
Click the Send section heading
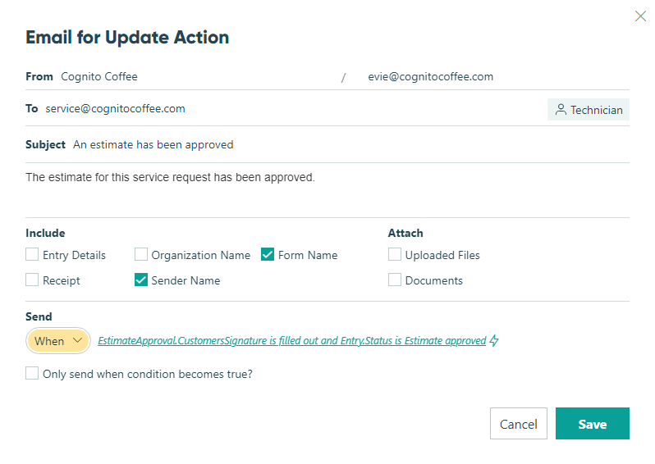click(39, 316)
